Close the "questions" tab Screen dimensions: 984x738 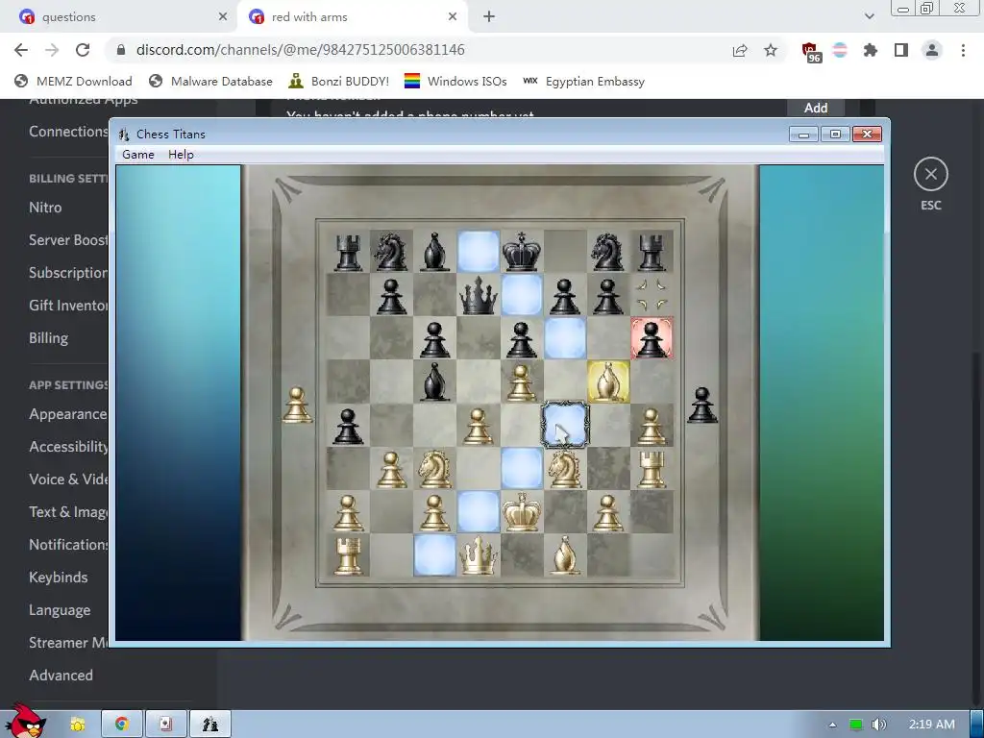coord(223,17)
